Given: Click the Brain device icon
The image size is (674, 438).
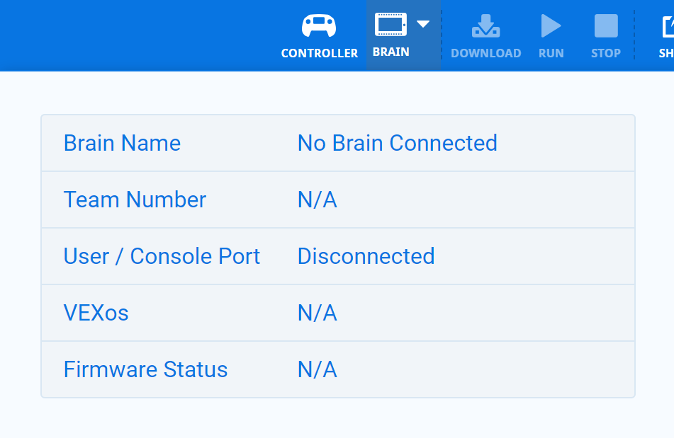Looking at the screenshot, I should (x=391, y=25).
